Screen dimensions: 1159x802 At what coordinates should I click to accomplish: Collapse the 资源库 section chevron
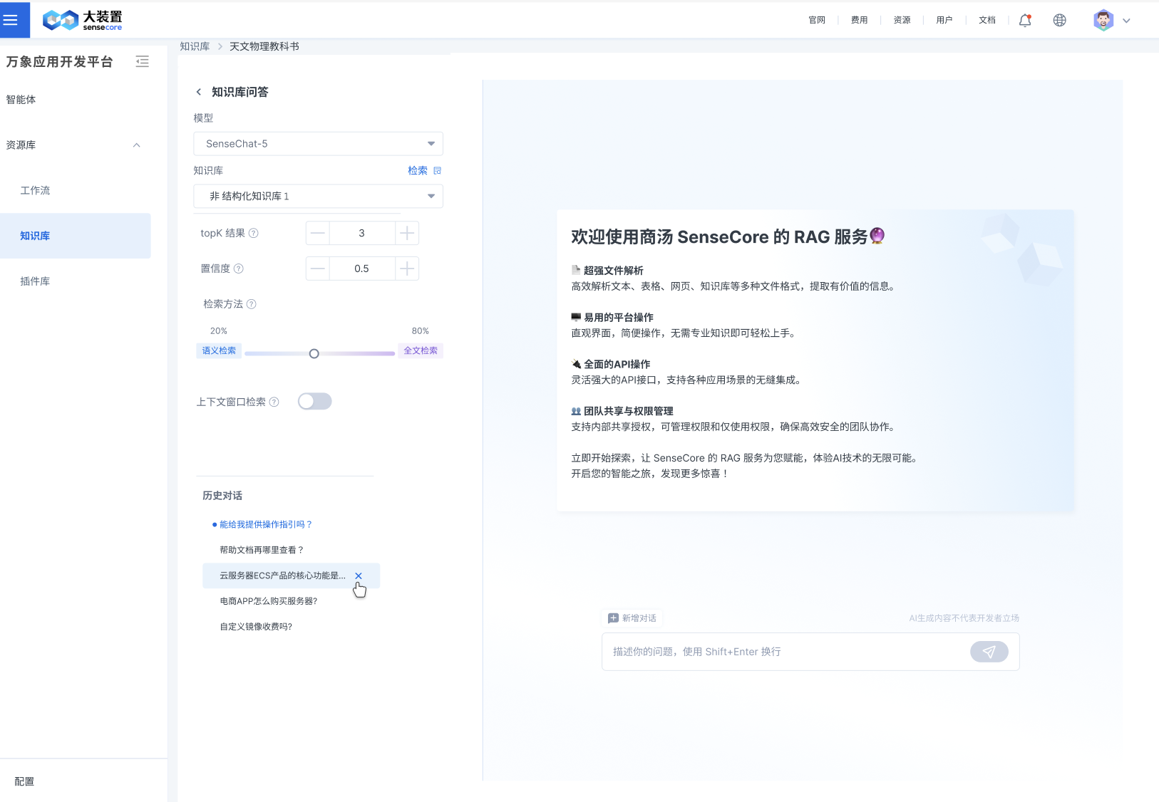(x=137, y=145)
